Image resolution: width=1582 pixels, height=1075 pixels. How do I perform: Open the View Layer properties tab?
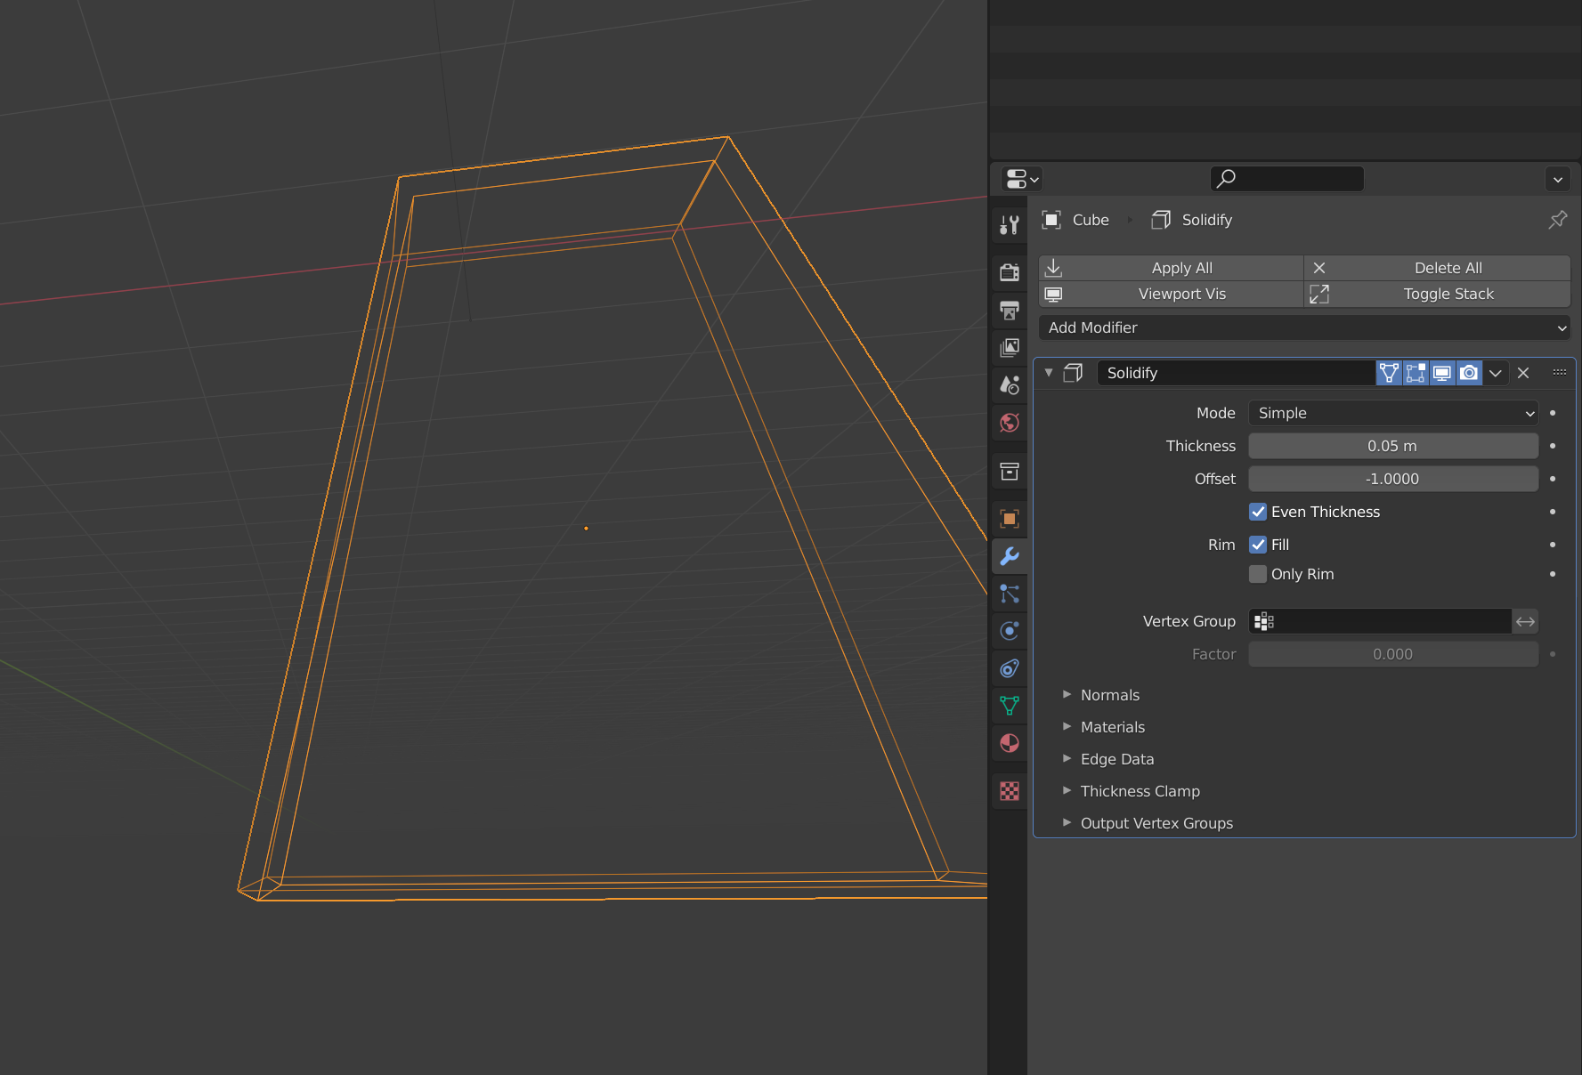click(1009, 347)
